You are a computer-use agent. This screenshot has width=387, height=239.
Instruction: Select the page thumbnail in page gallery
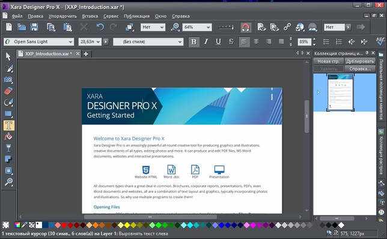coord(340,92)
